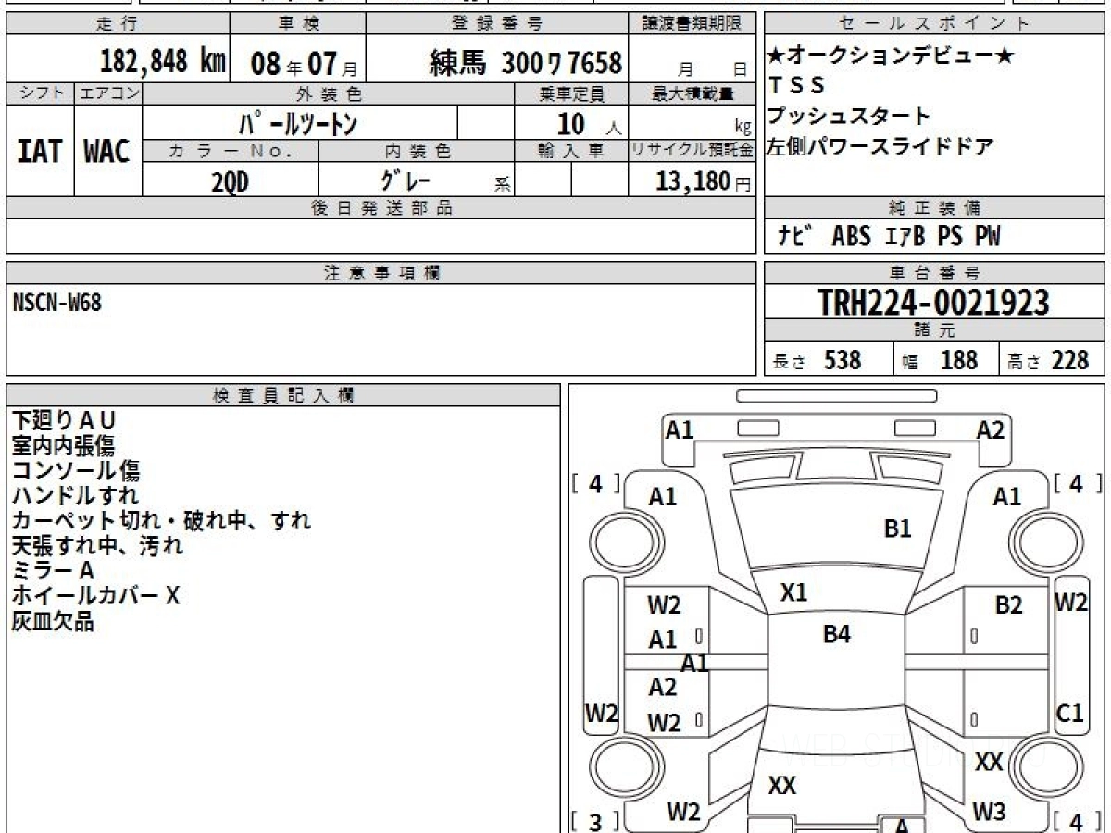Select the mileage value 182,848 km
The width and height of the screenshot is (1111, 833).
163,62
